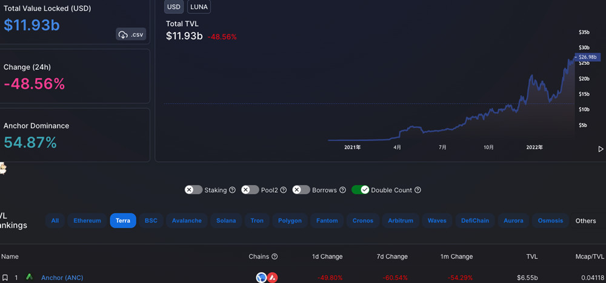Open the Double Count help tooltip icon
606x283 pixels.
[x=418, y=190]
